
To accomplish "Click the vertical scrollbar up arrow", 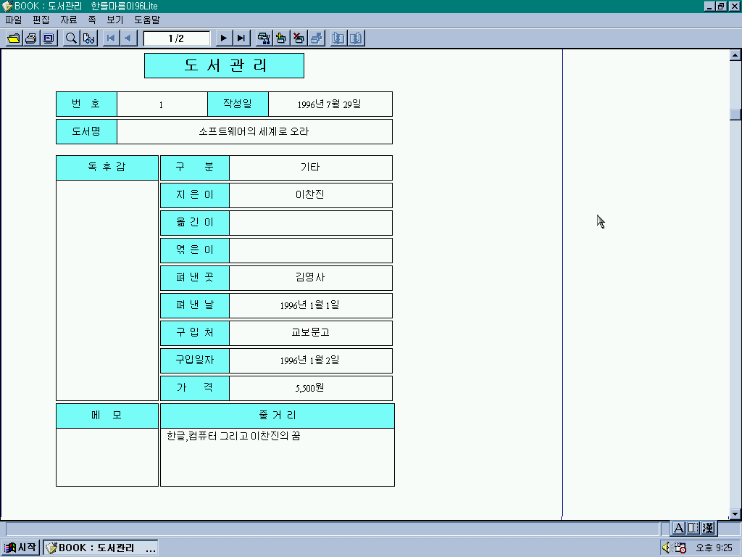I will [x=735, y=55].
